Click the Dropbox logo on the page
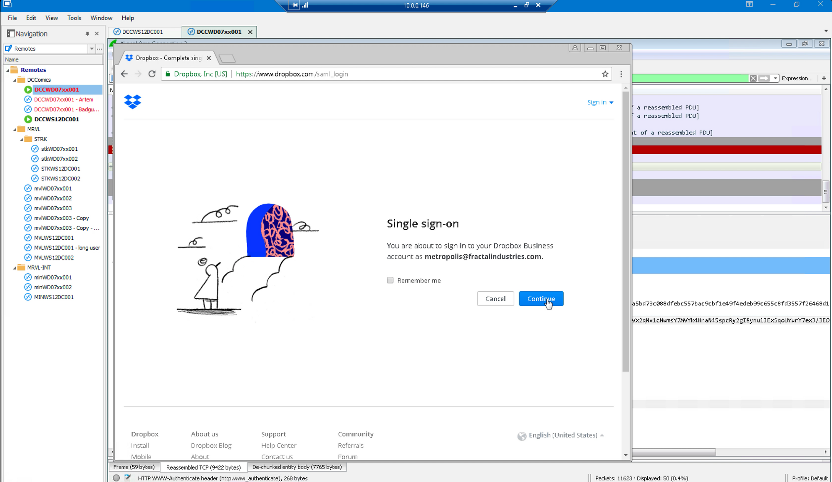This screenshot has width=832, height=482. pos(133,101)
